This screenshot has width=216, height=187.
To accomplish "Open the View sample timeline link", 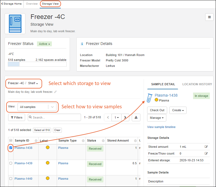I will point(161,127).
